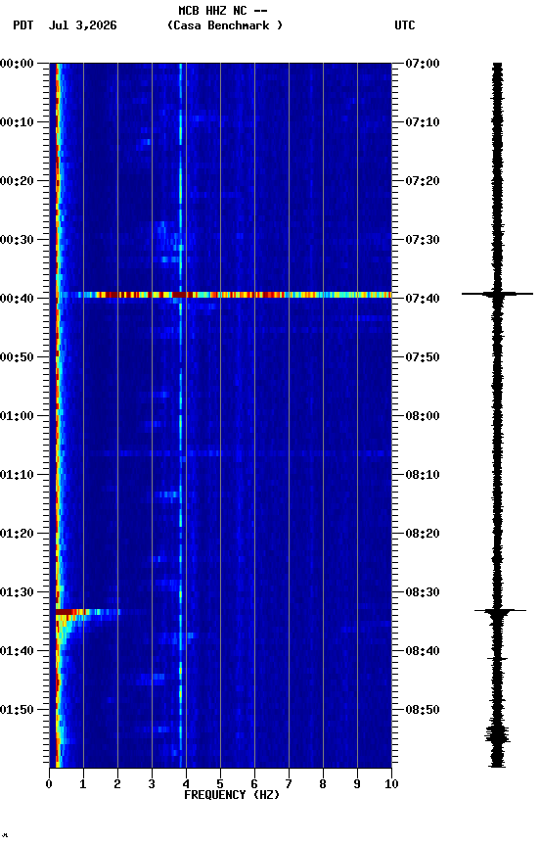This screenshot has height=846, width=540.
Task: Select the '08:30' UTC time label
Action: 423,593
